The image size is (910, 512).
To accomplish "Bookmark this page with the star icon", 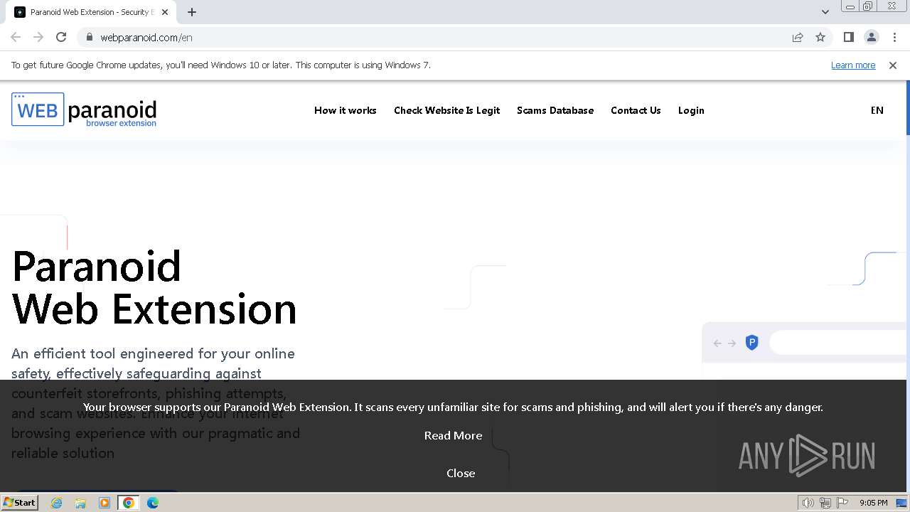I will tap(820, 37).
